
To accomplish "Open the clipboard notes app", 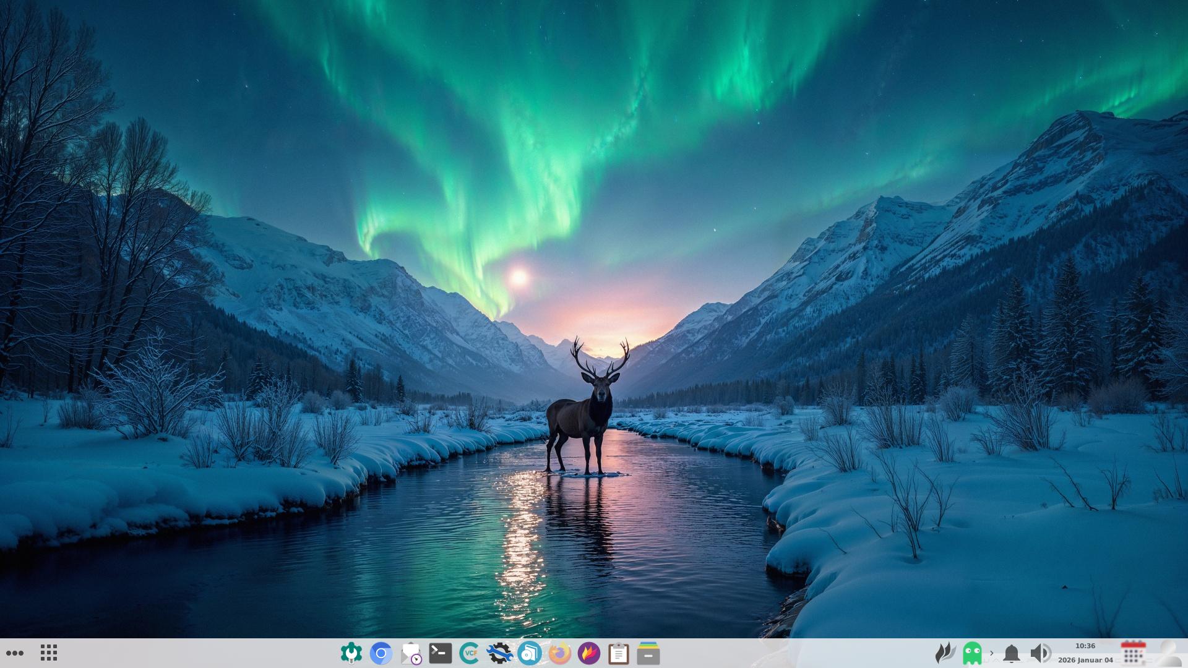I will point(618,653).
